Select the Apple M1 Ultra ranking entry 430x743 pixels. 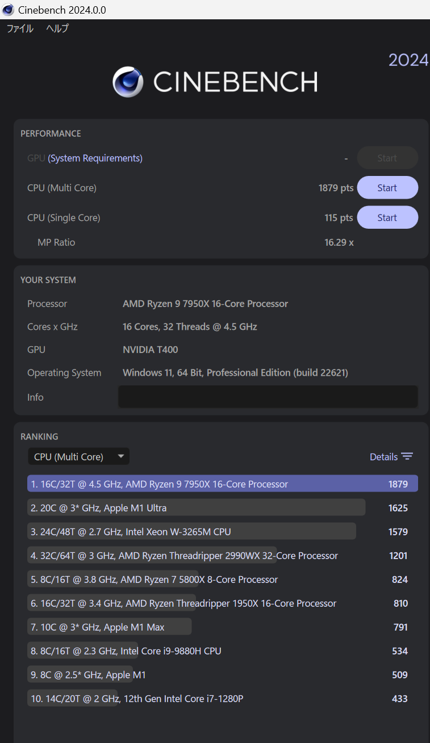point(196,507)
